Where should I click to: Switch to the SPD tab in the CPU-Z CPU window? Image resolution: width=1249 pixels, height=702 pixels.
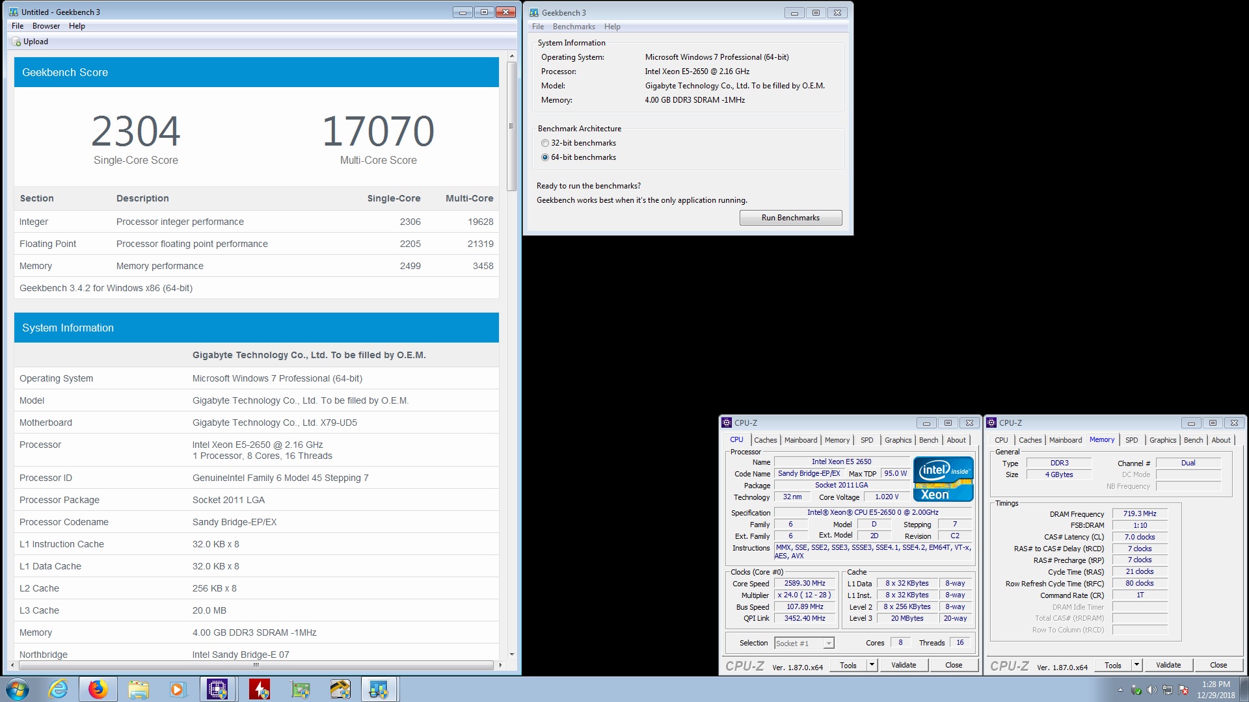click(x=867, y=440)
